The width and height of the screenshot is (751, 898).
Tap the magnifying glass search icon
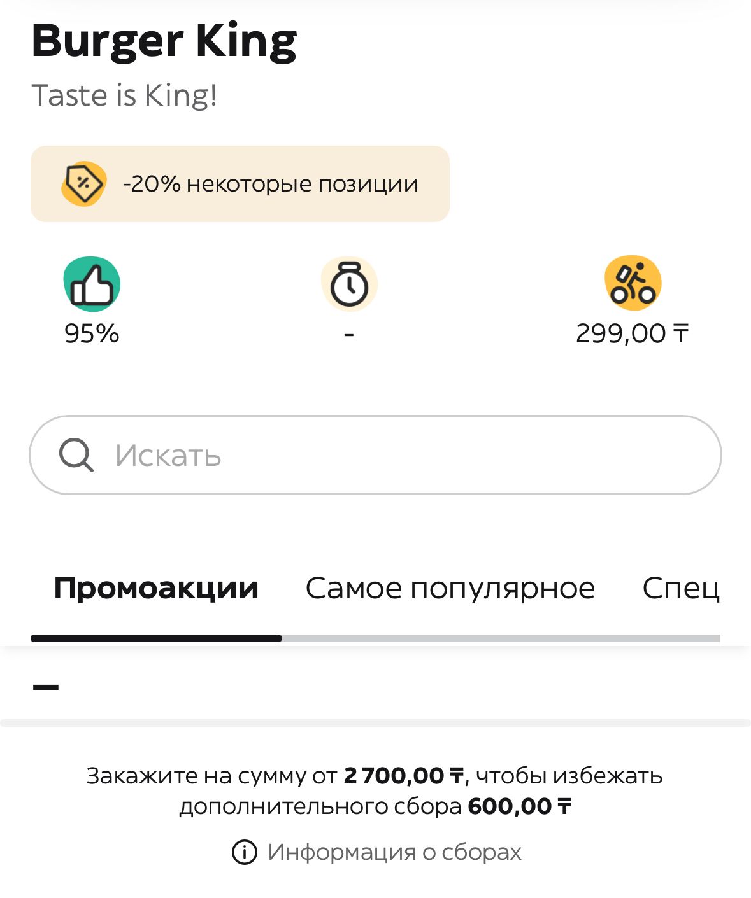point(76,455)
